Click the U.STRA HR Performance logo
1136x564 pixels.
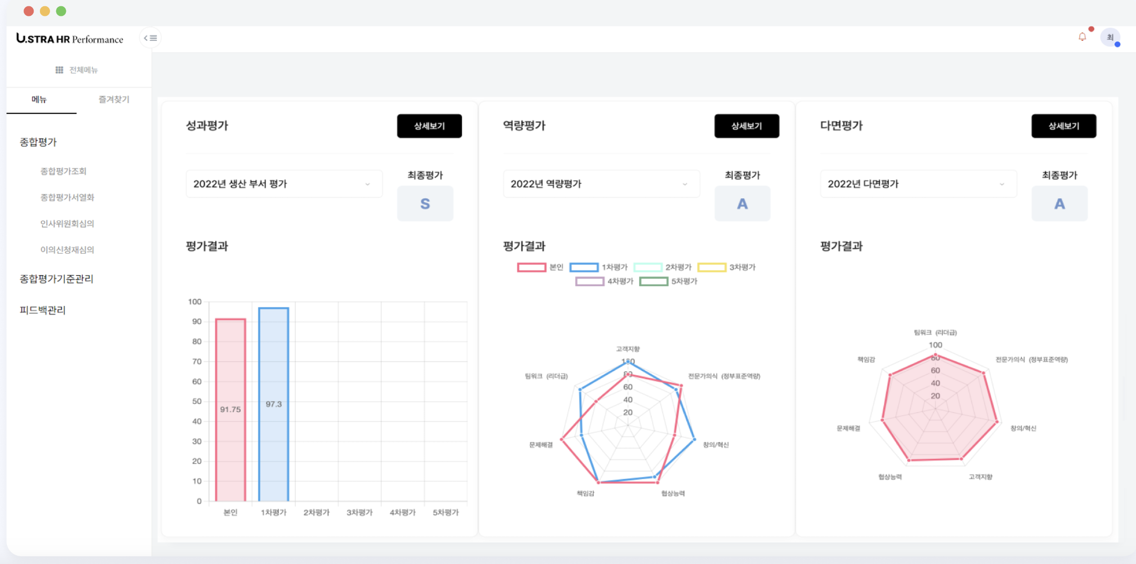(70, 39)
